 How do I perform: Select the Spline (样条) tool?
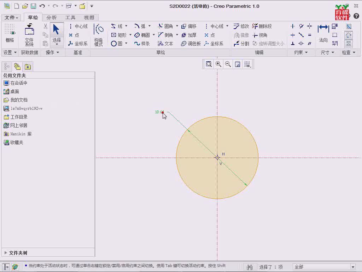point(142,44)
